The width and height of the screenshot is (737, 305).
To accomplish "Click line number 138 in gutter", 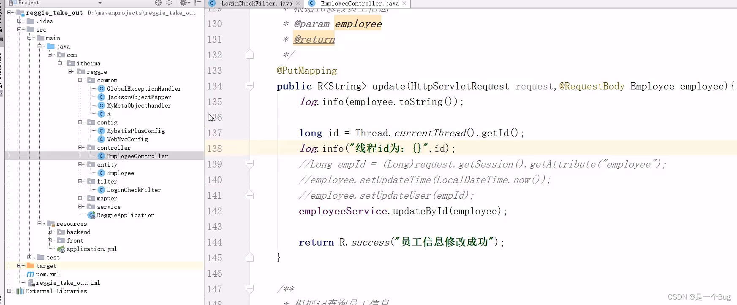I will click(215, 148).
